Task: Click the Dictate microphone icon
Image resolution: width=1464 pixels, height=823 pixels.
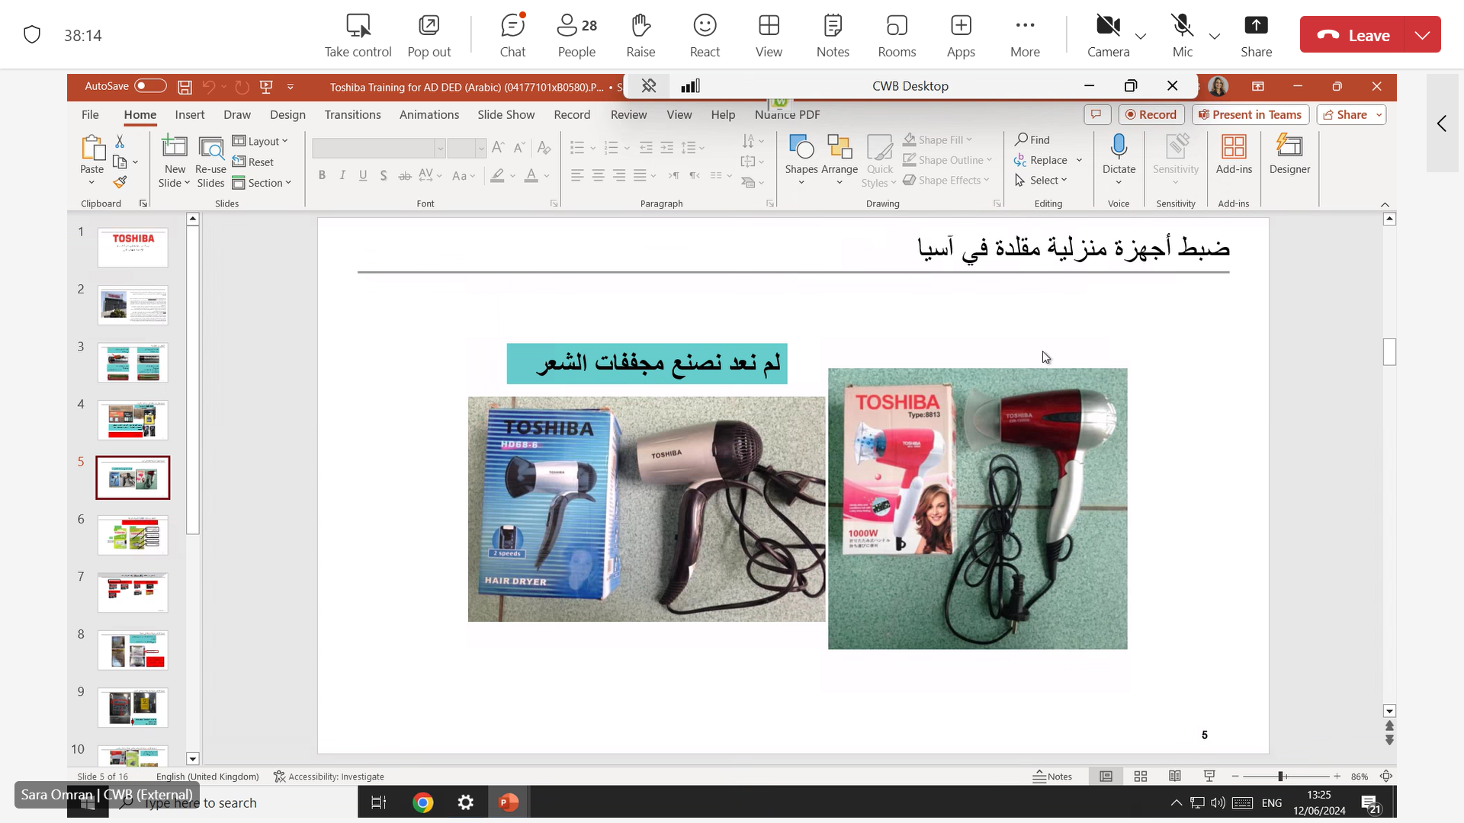Action: (x=1119, y=146)
